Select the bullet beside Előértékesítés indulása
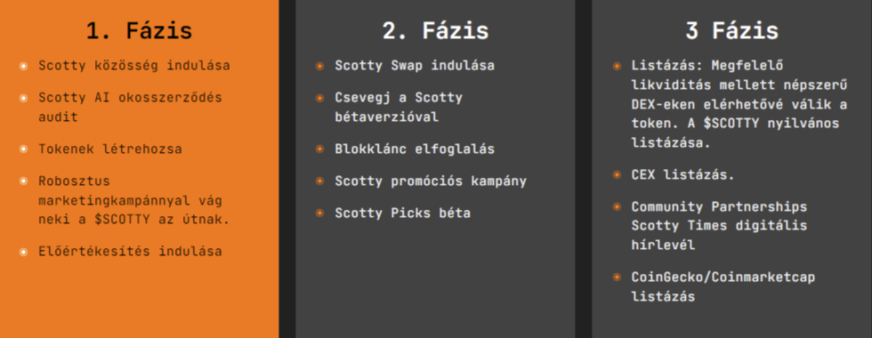 point(23,251)
